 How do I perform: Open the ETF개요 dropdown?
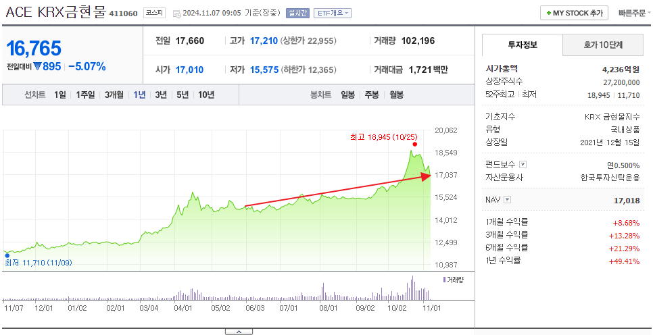(333, 13)
